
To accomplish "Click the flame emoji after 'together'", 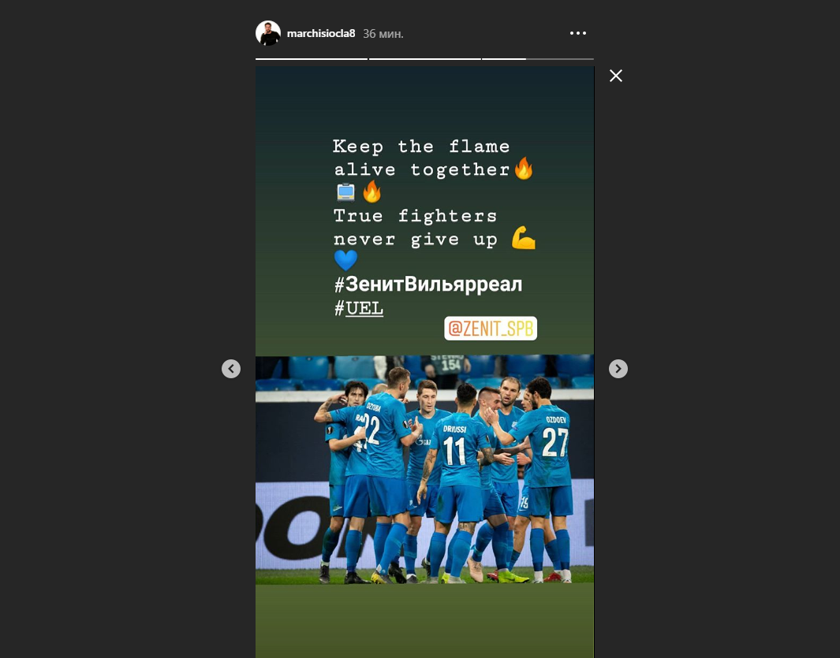I will coord(524,168).
